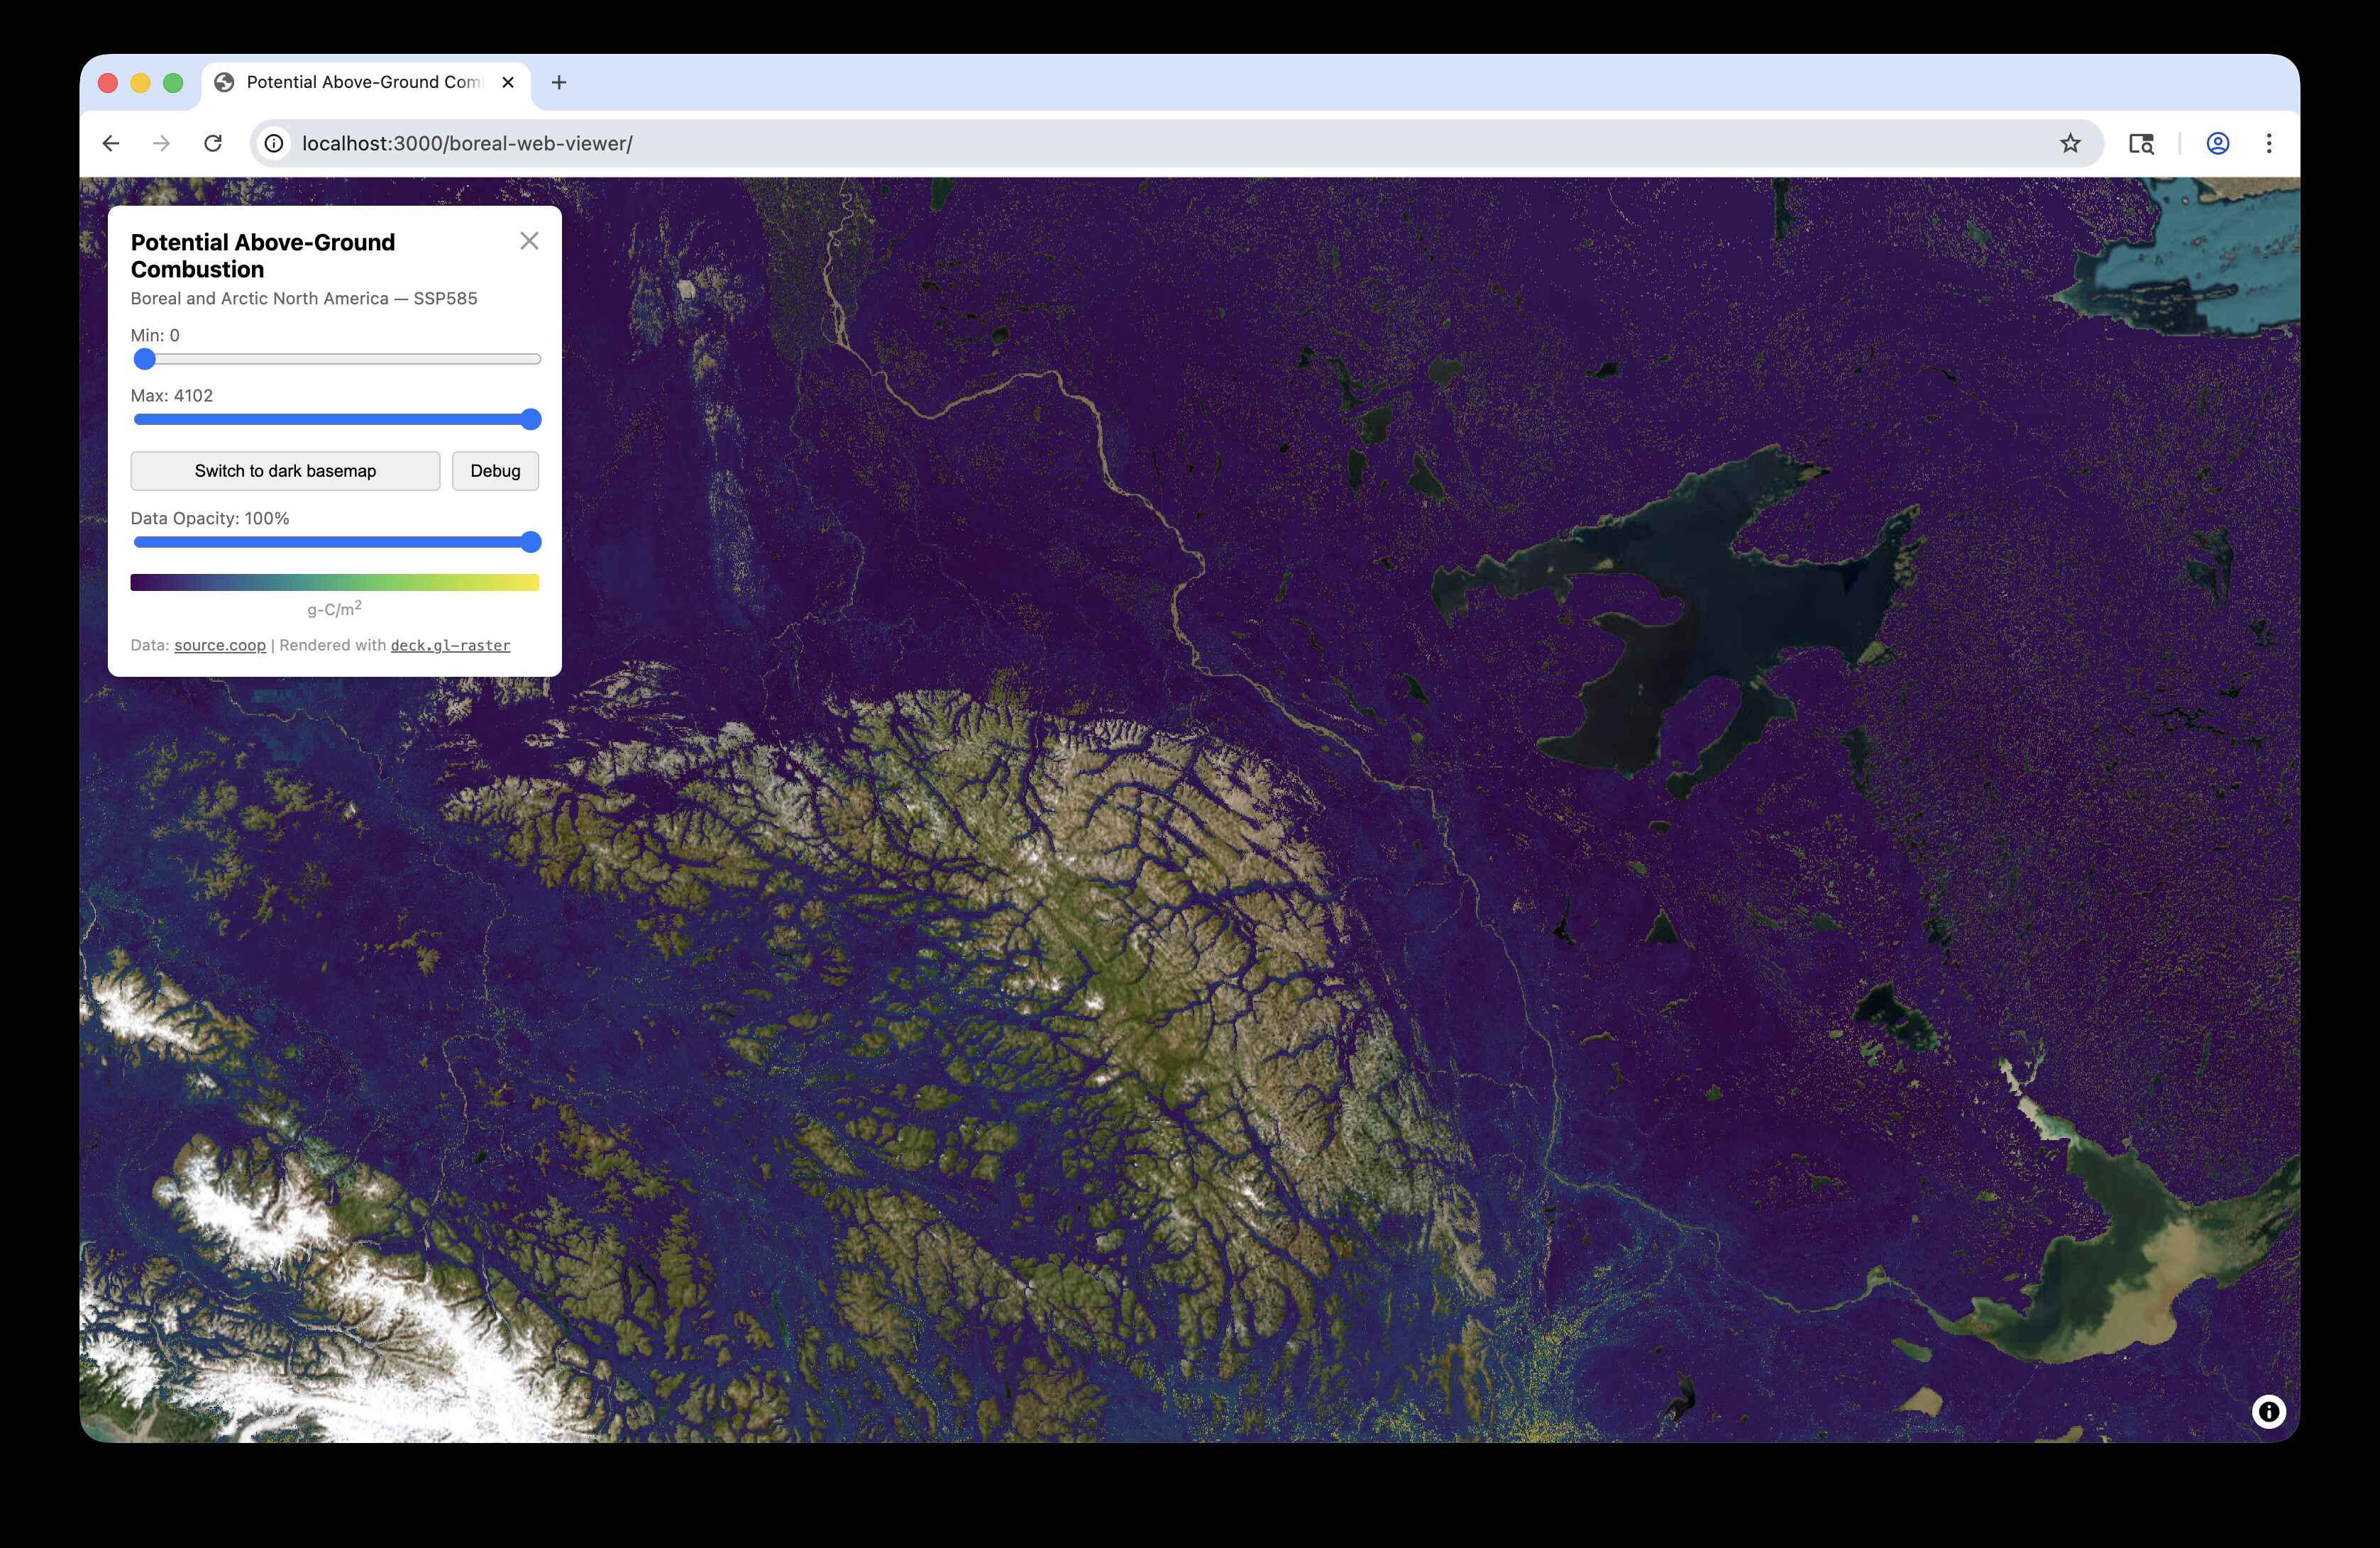The width and height of the screenshot is (2380, 1548).
Task: Open the Chrome profile icon
Action: (x=2217, y=143)
